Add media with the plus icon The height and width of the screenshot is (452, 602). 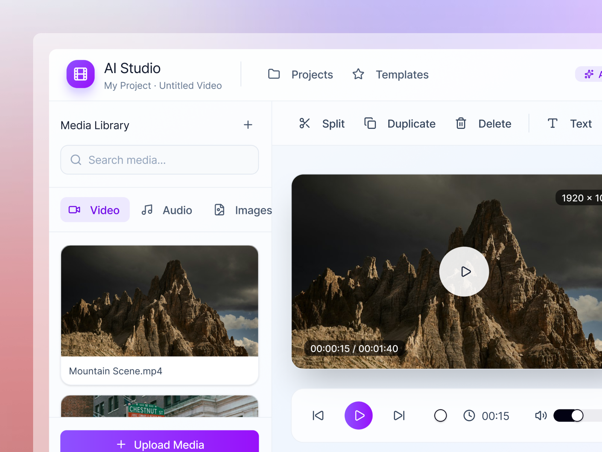pyautogui.click(x=248, y=125)
